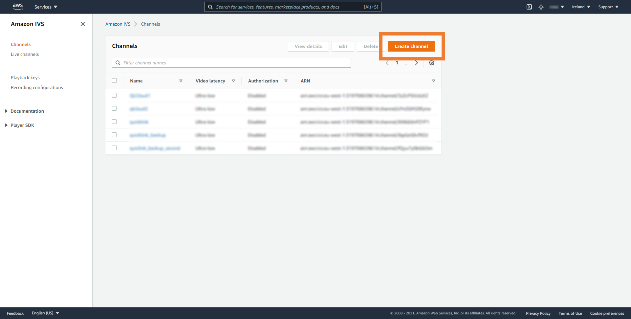Open the Feedback link in footer

[x=15, y=313]
